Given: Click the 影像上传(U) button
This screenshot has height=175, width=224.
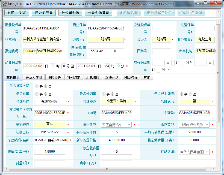Looking at the screenshot, I should point(17,13).
